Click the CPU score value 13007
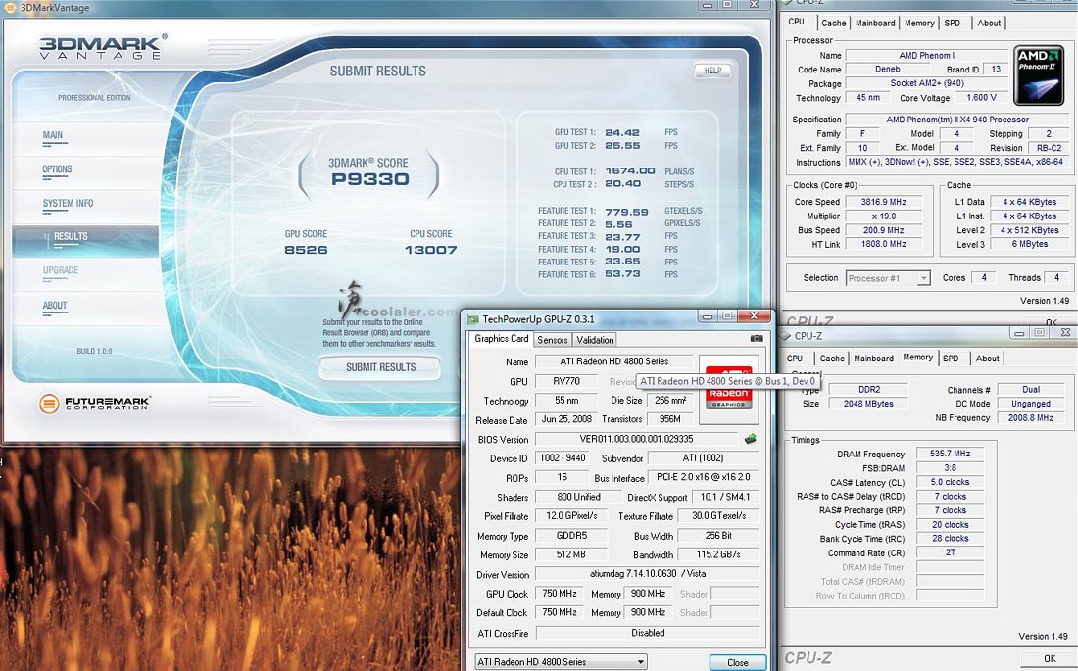The image size is (1078, 671). pyautogui.click(x=431, y=250)
